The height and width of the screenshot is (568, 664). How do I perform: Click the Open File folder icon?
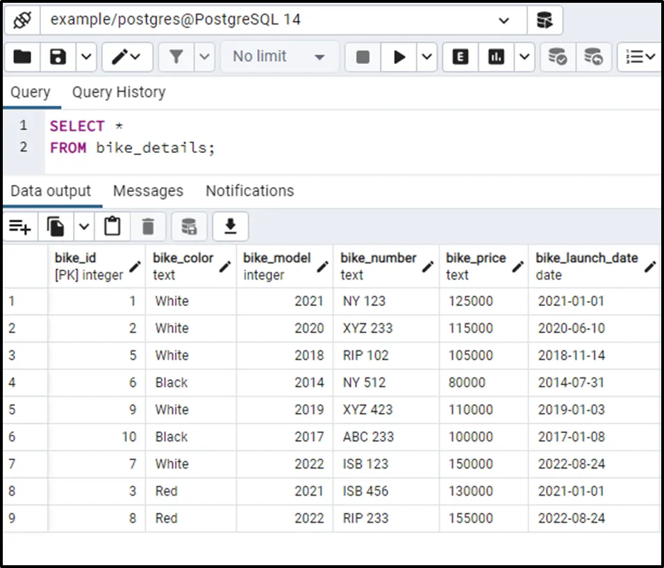click(x=22, y=57)
